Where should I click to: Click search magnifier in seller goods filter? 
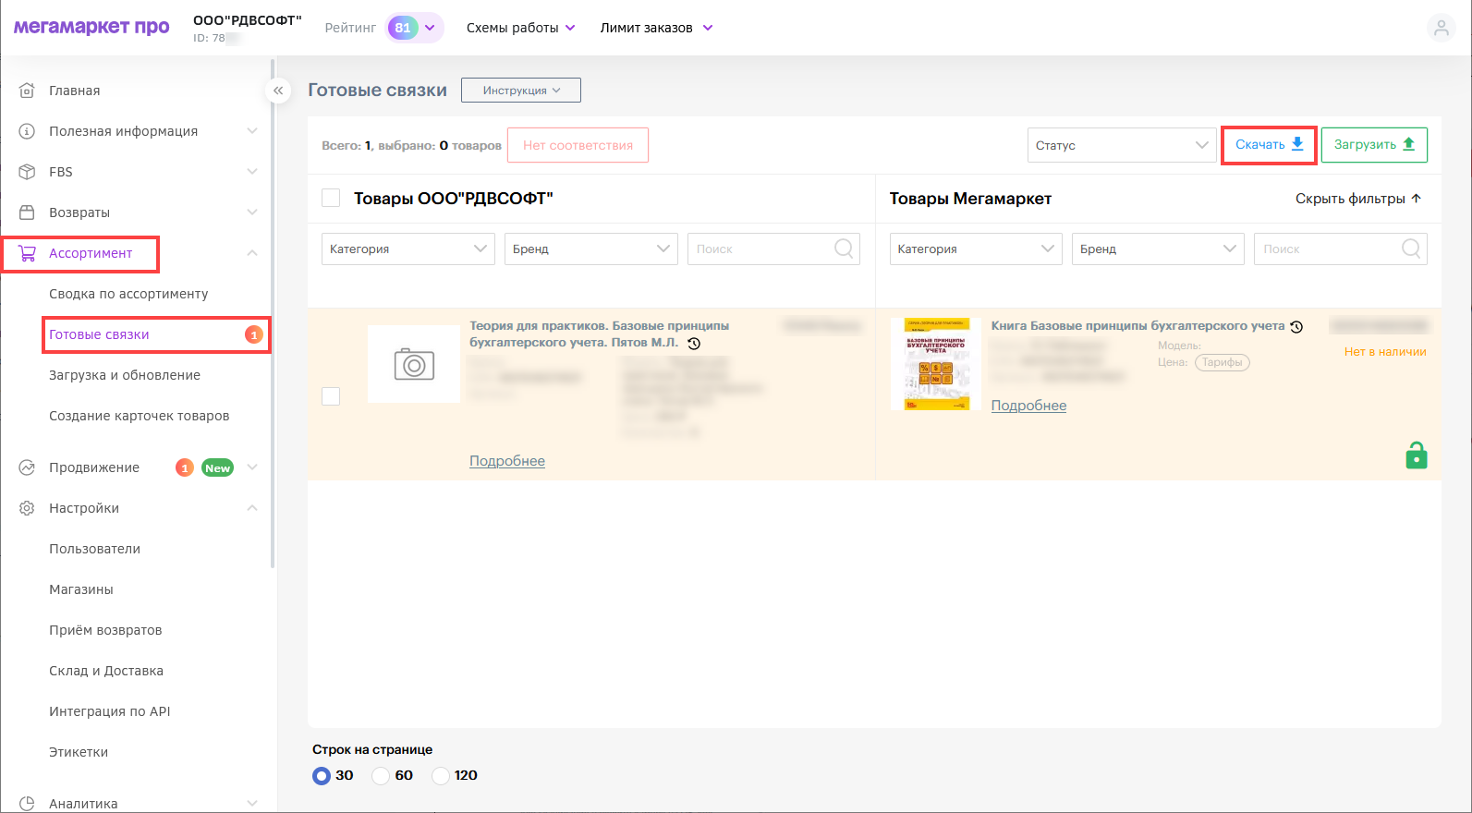[844, 249]
